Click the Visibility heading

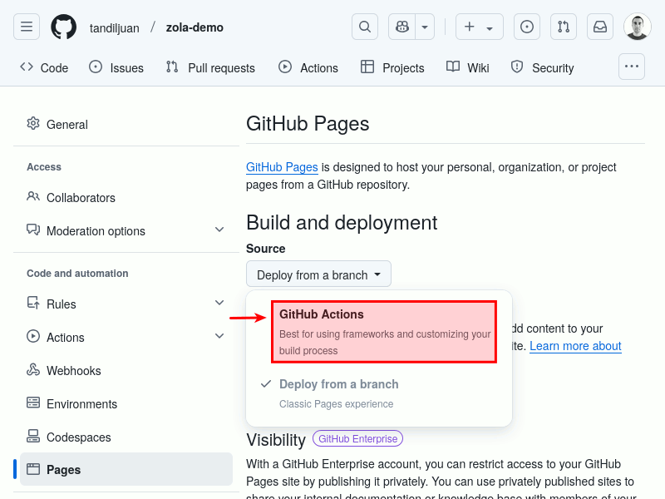click(276, 440)
